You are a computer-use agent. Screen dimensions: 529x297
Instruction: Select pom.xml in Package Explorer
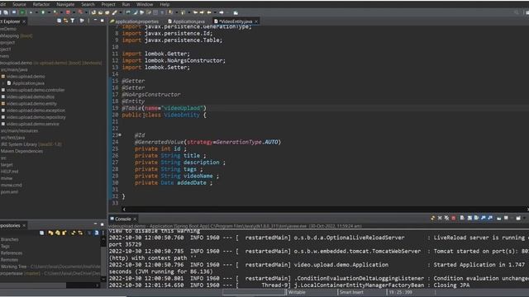click(9, 192)
